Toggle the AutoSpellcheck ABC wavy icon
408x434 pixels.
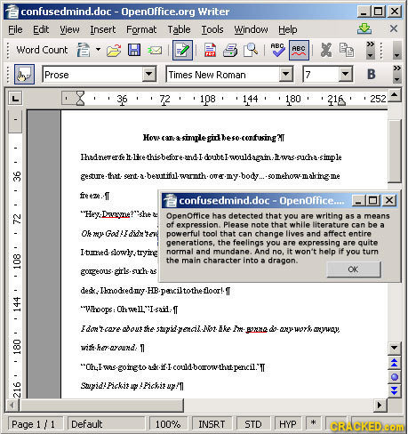coord(299,50)
